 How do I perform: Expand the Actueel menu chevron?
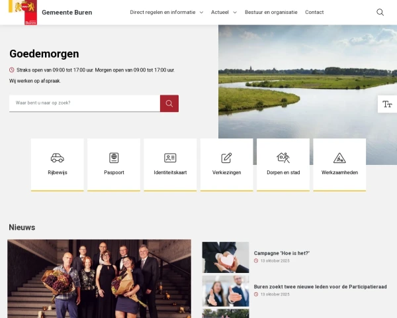(235, 13)
